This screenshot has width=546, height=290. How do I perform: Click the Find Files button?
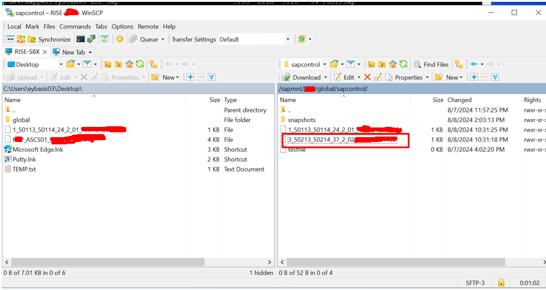click(431, 65)
